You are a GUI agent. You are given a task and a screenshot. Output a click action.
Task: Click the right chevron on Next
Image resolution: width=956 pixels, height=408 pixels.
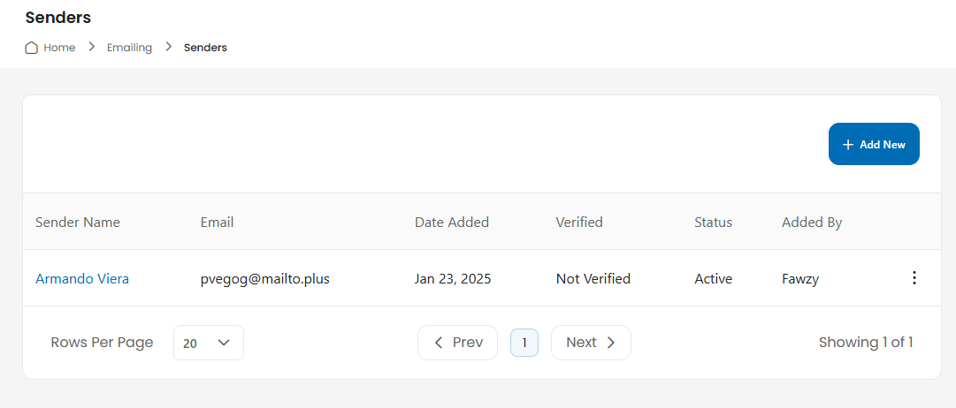pyautogui.click(x=611, y=343)
